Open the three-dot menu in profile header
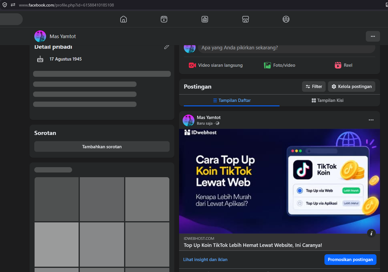The height and width of the screenshot is (272, 388). pyautogui.click(x=373, y=36)
